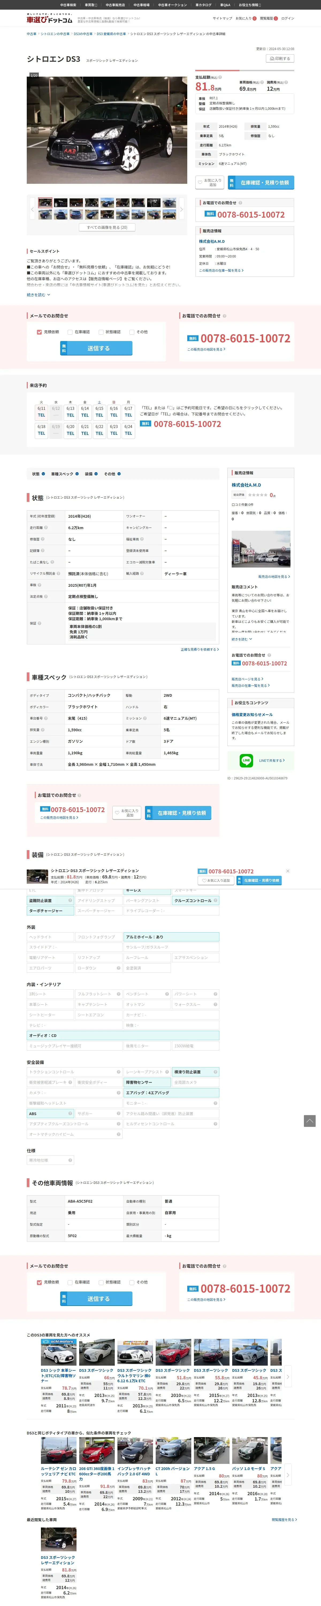The width and height of the screenshot is (321, 1606).
Task: Toggle 見積依頼 checkbox in the lower mail inquiry form
Action: pyautogui.click(x=39, y=1282)
